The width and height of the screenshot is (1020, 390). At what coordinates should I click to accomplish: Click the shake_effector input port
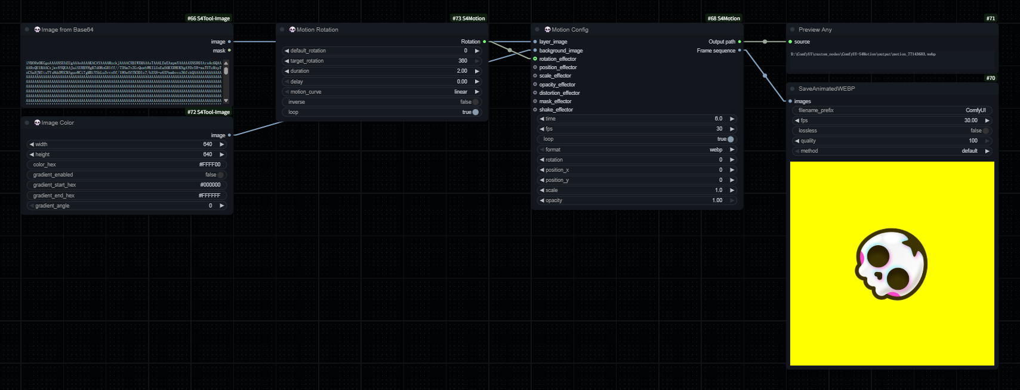535,110
